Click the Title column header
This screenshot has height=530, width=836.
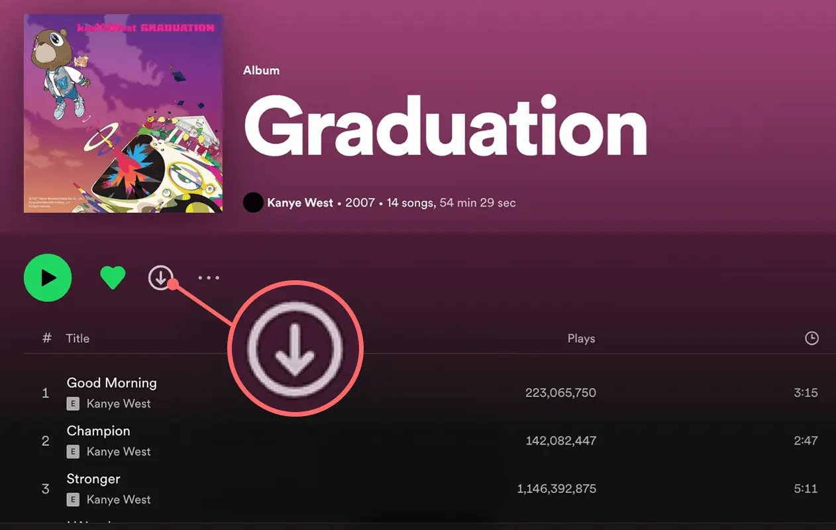(78, 338)
